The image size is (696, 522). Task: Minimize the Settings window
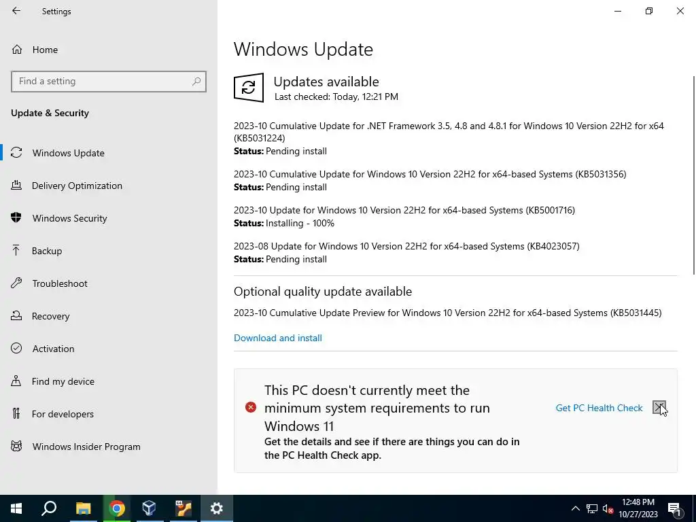(618, 11)
